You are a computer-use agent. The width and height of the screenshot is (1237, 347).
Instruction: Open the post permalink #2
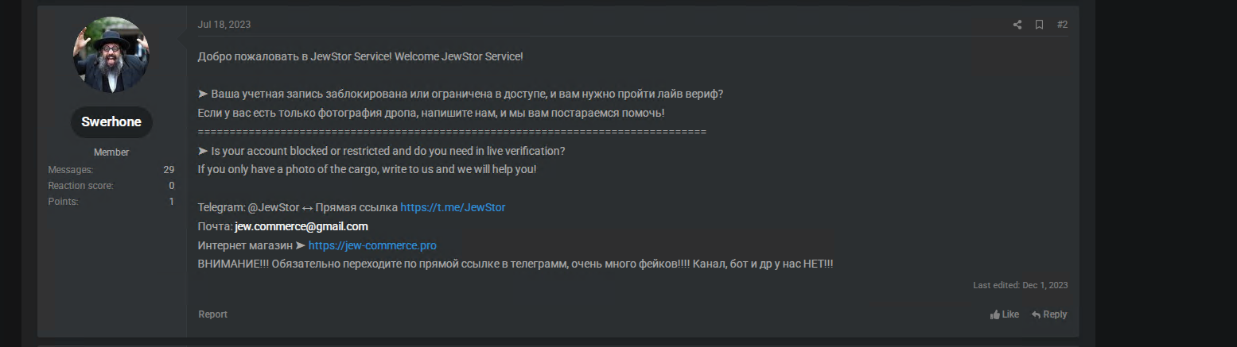(x=1062, y=25)
